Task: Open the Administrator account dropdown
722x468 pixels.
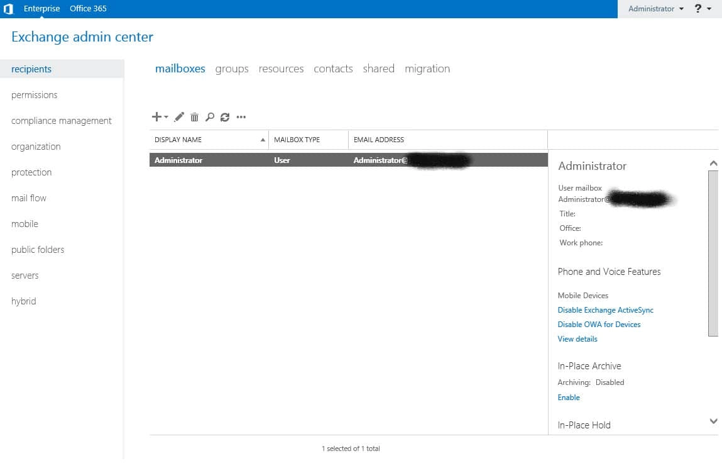Action: 655,9
